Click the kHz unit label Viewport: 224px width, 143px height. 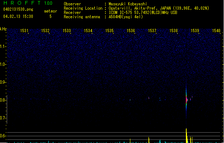(x=4, y=29)
